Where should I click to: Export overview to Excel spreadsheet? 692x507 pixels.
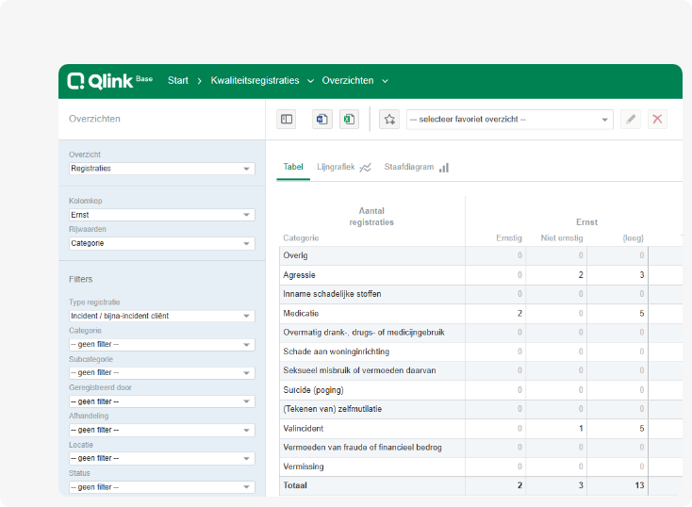[349, 119]
